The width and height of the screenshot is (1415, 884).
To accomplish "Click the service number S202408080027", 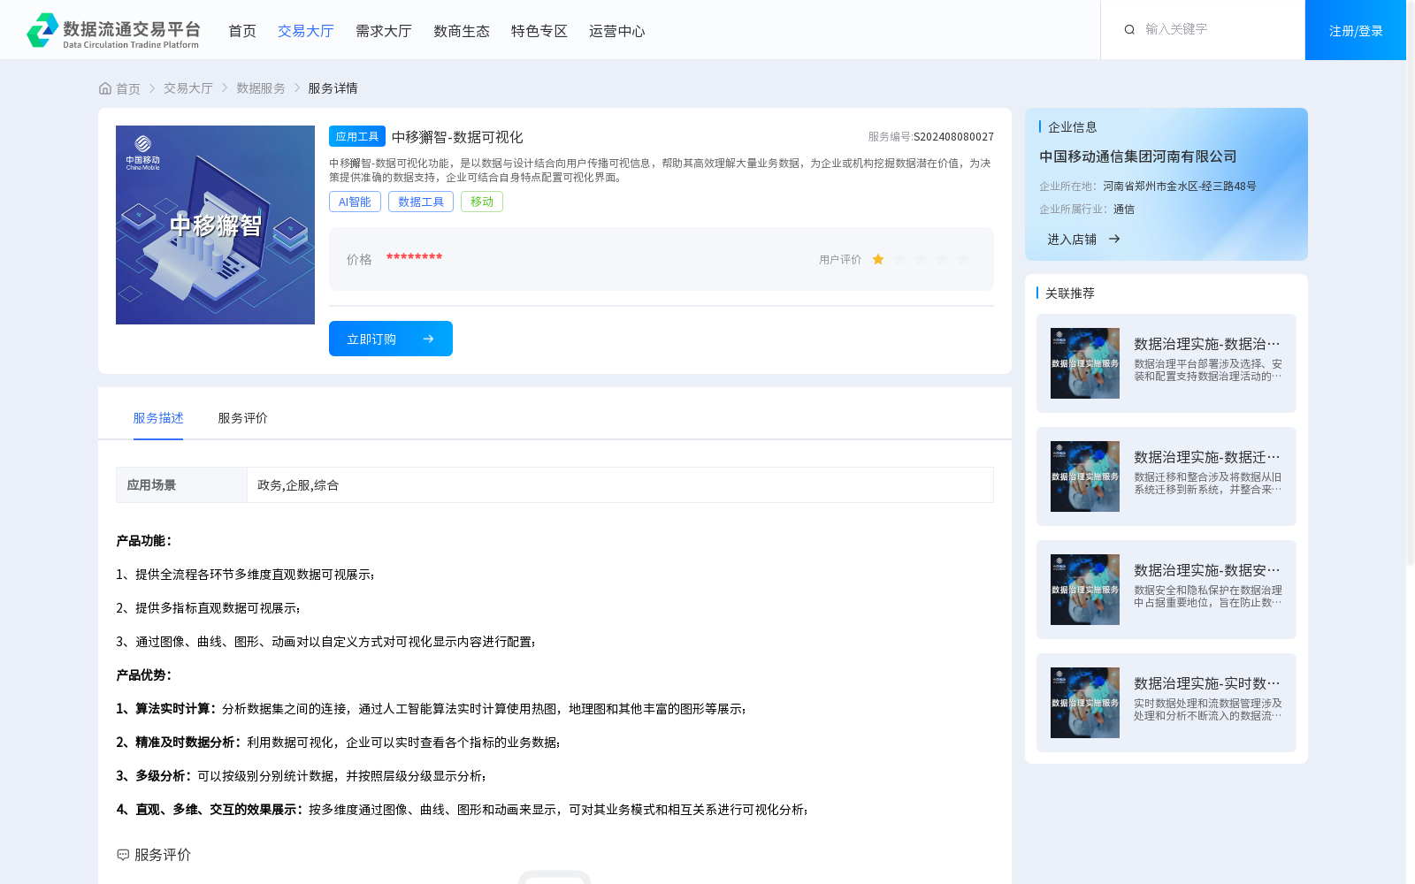I will (x=953, y=137).
